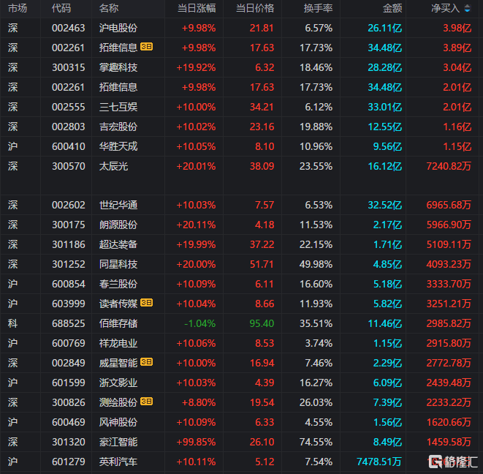Click net buy 7240.82万
The image size is (483, 474).
point(449,166)
